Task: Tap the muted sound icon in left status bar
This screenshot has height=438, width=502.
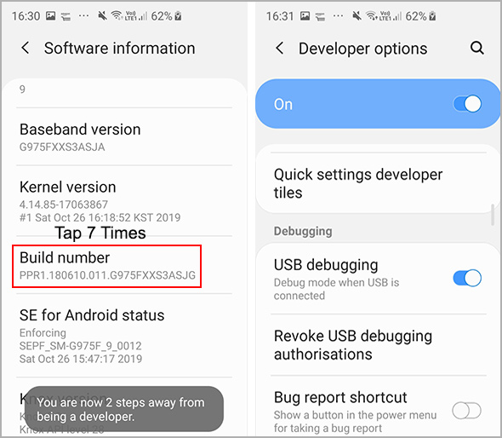Action: point(102,15)
